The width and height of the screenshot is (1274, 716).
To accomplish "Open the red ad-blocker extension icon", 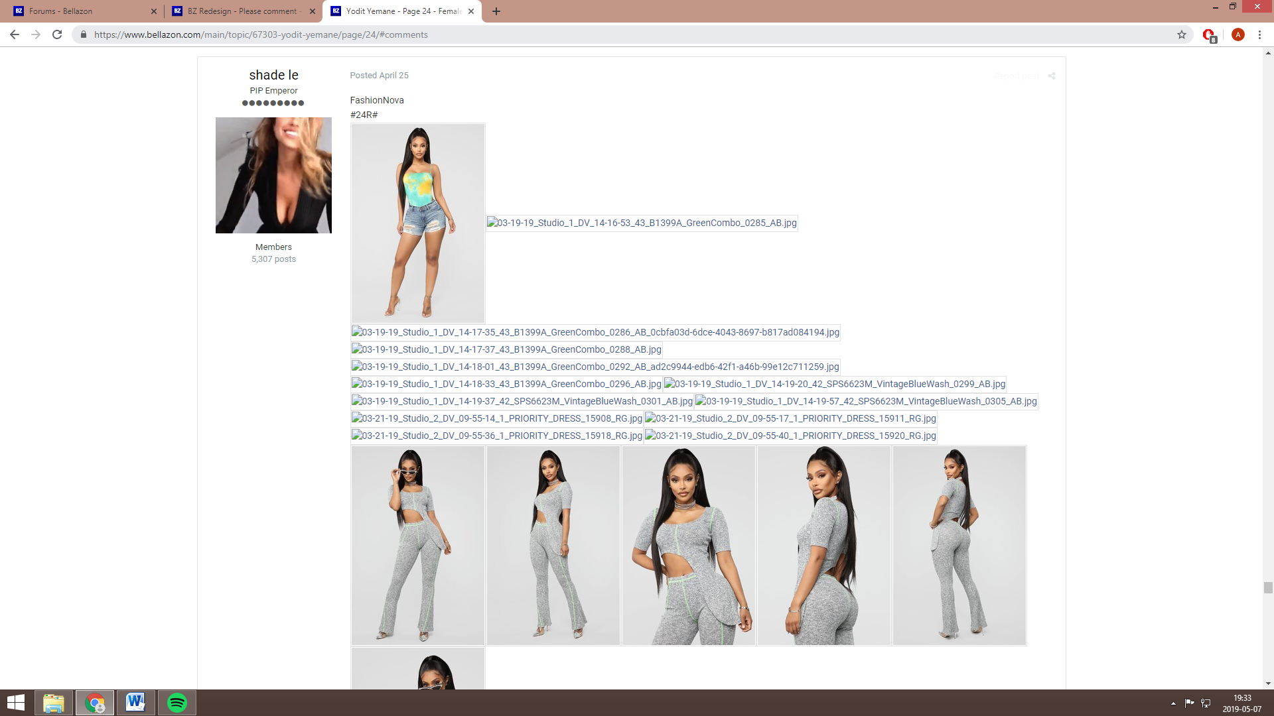I will click(x=1209, y=34).
